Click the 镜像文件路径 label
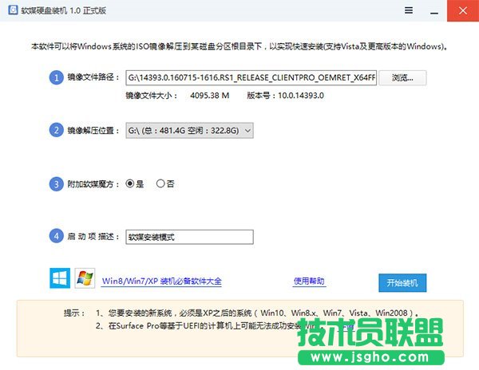Viewport: 479px width, 370px height. coord(93,77)
